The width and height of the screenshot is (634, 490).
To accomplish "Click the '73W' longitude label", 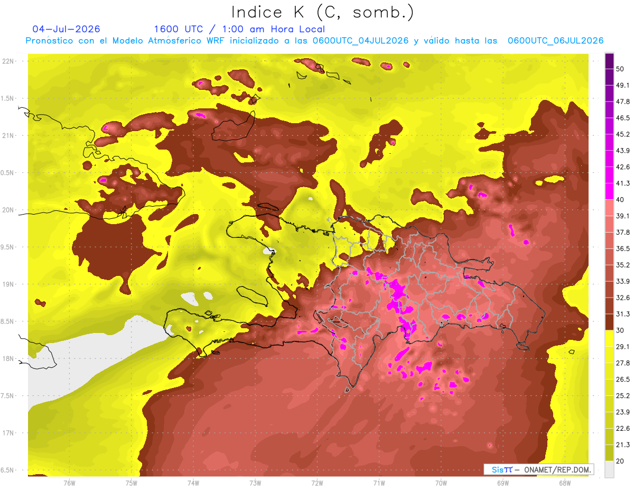I will 255,483.
